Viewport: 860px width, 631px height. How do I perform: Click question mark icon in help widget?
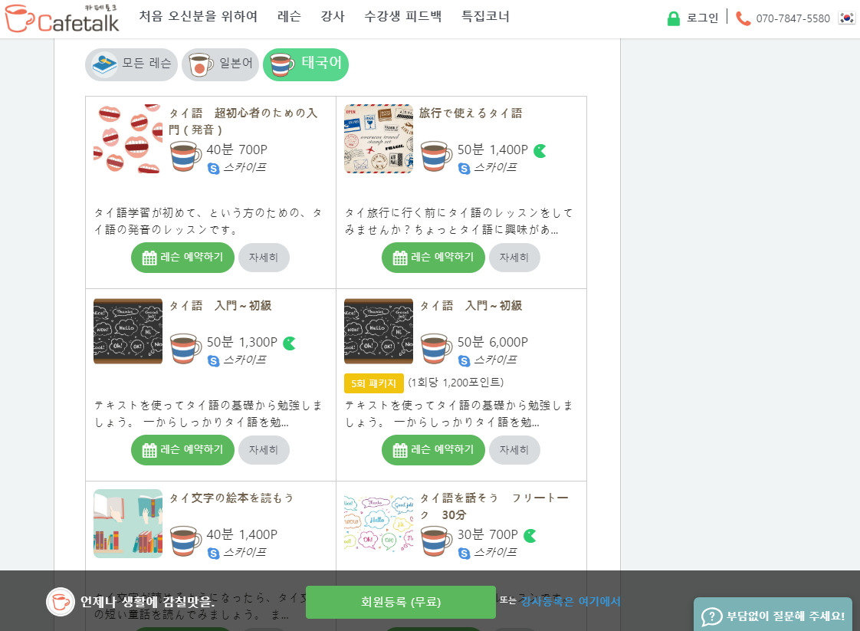point(711,616)
